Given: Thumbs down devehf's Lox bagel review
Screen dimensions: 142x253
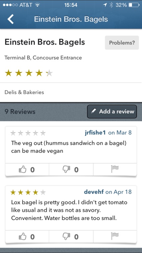Looking at the screenshot, I should point(71,236).
